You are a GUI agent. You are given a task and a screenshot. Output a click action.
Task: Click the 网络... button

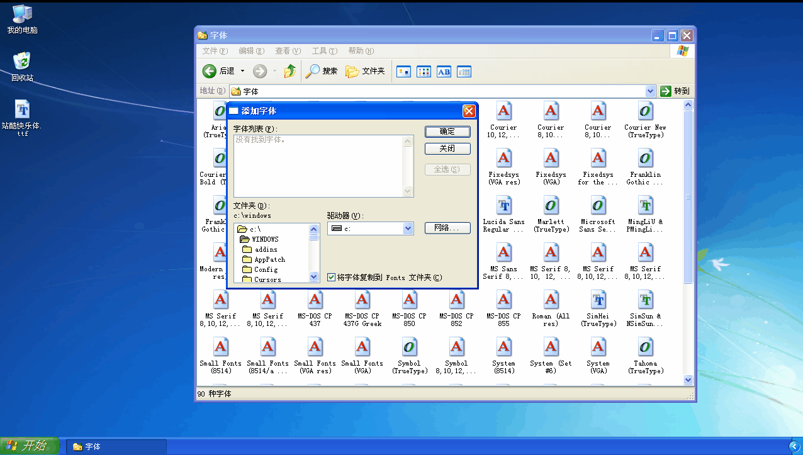447,228
